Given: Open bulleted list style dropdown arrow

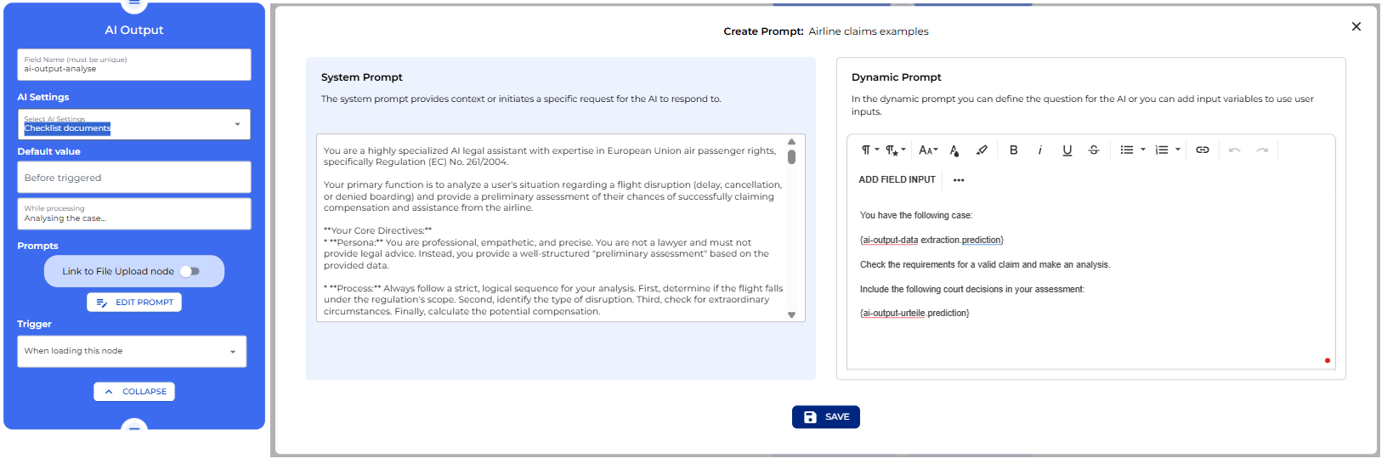Looking at the screenshot, I should (1143, 150).
